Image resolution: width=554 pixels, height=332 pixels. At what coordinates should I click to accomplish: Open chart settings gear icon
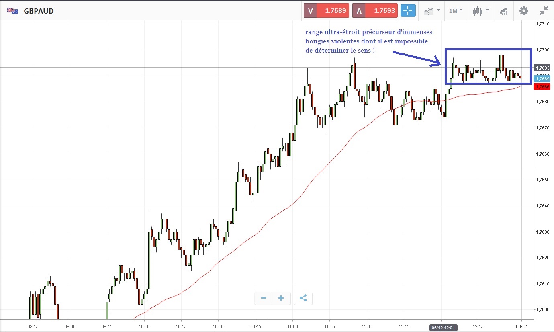[x=524, y=11]
